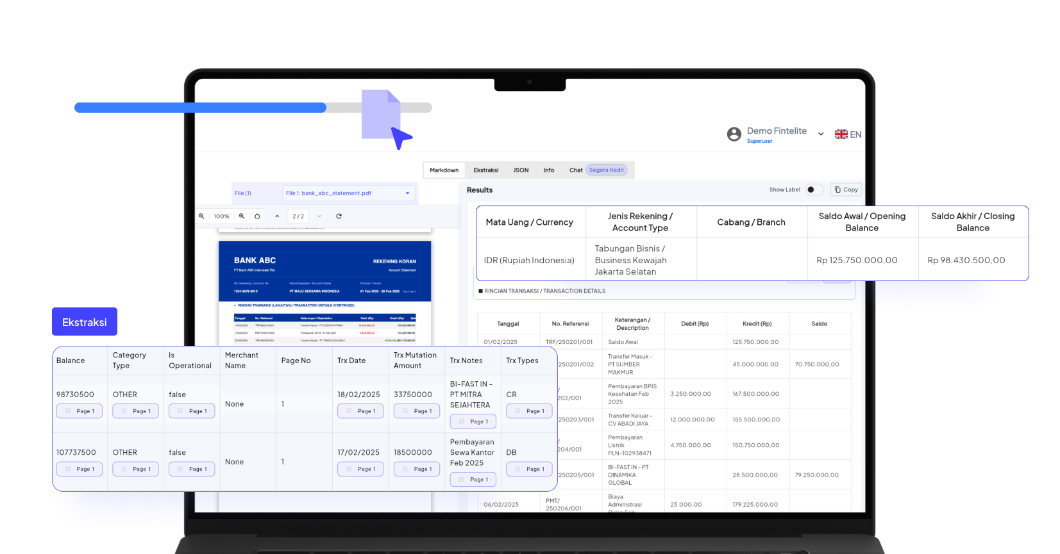Click the user avatar icon
The height and width of the screenshot is (554, 1060).
click(734, 134)
